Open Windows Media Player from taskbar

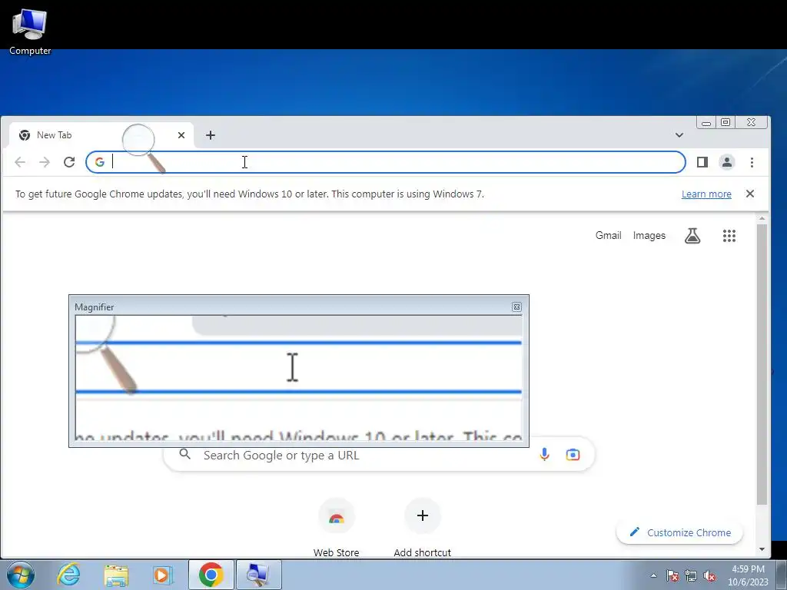pos(162,575)
